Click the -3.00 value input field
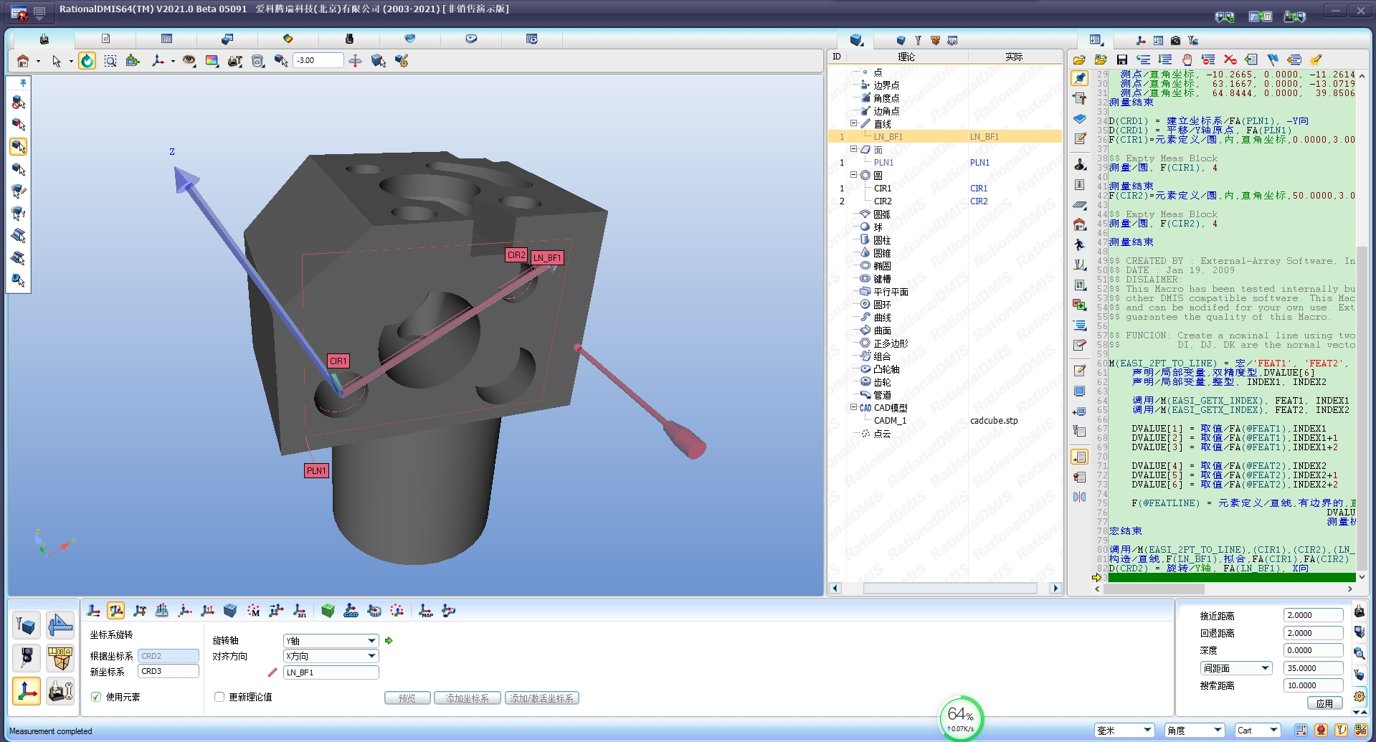The height and width of the screenshot is (742, 1376). [318, 60]
